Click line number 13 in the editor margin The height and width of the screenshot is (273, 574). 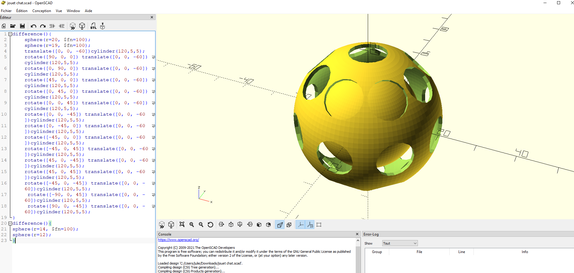[x=4, y=149]
